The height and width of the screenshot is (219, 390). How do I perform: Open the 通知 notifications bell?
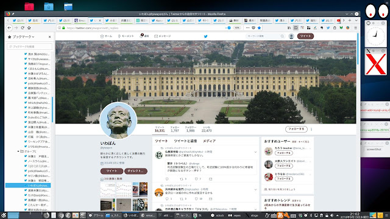[x=144, y=36]
